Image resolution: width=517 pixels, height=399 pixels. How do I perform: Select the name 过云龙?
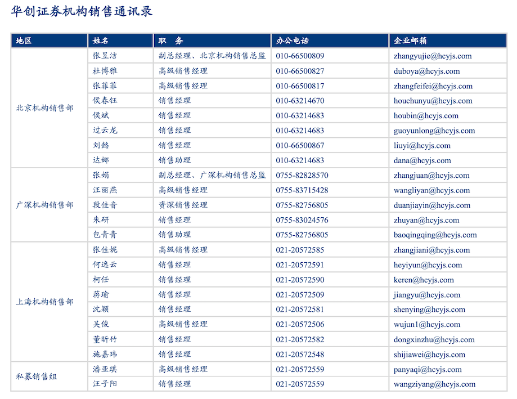pyautogui.click(x=105, y=130)
